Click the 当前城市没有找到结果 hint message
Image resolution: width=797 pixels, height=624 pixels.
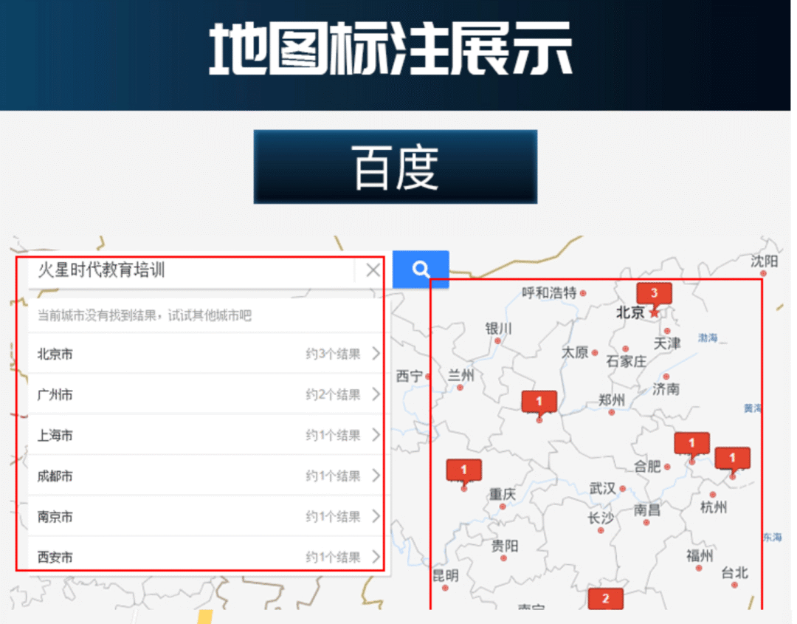tap(145, 316)
